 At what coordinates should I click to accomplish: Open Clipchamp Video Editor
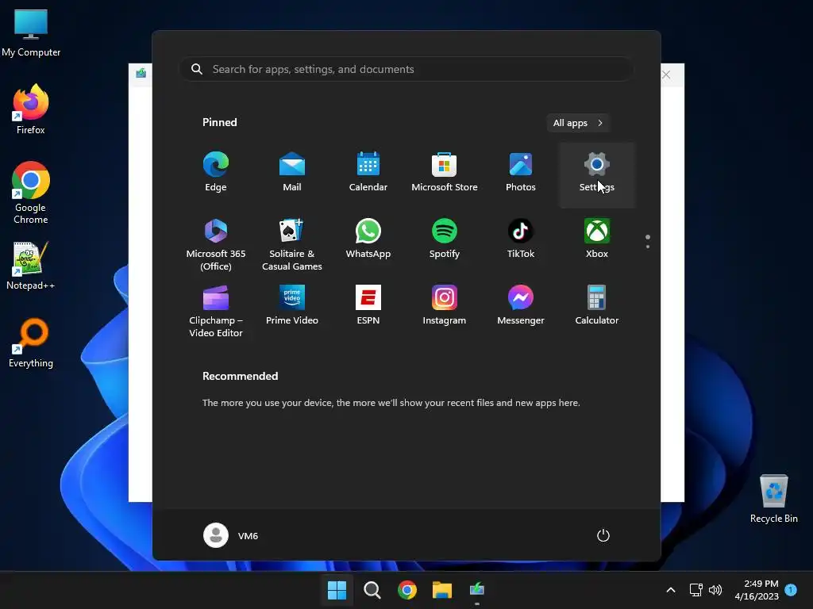tap(216, 311)
